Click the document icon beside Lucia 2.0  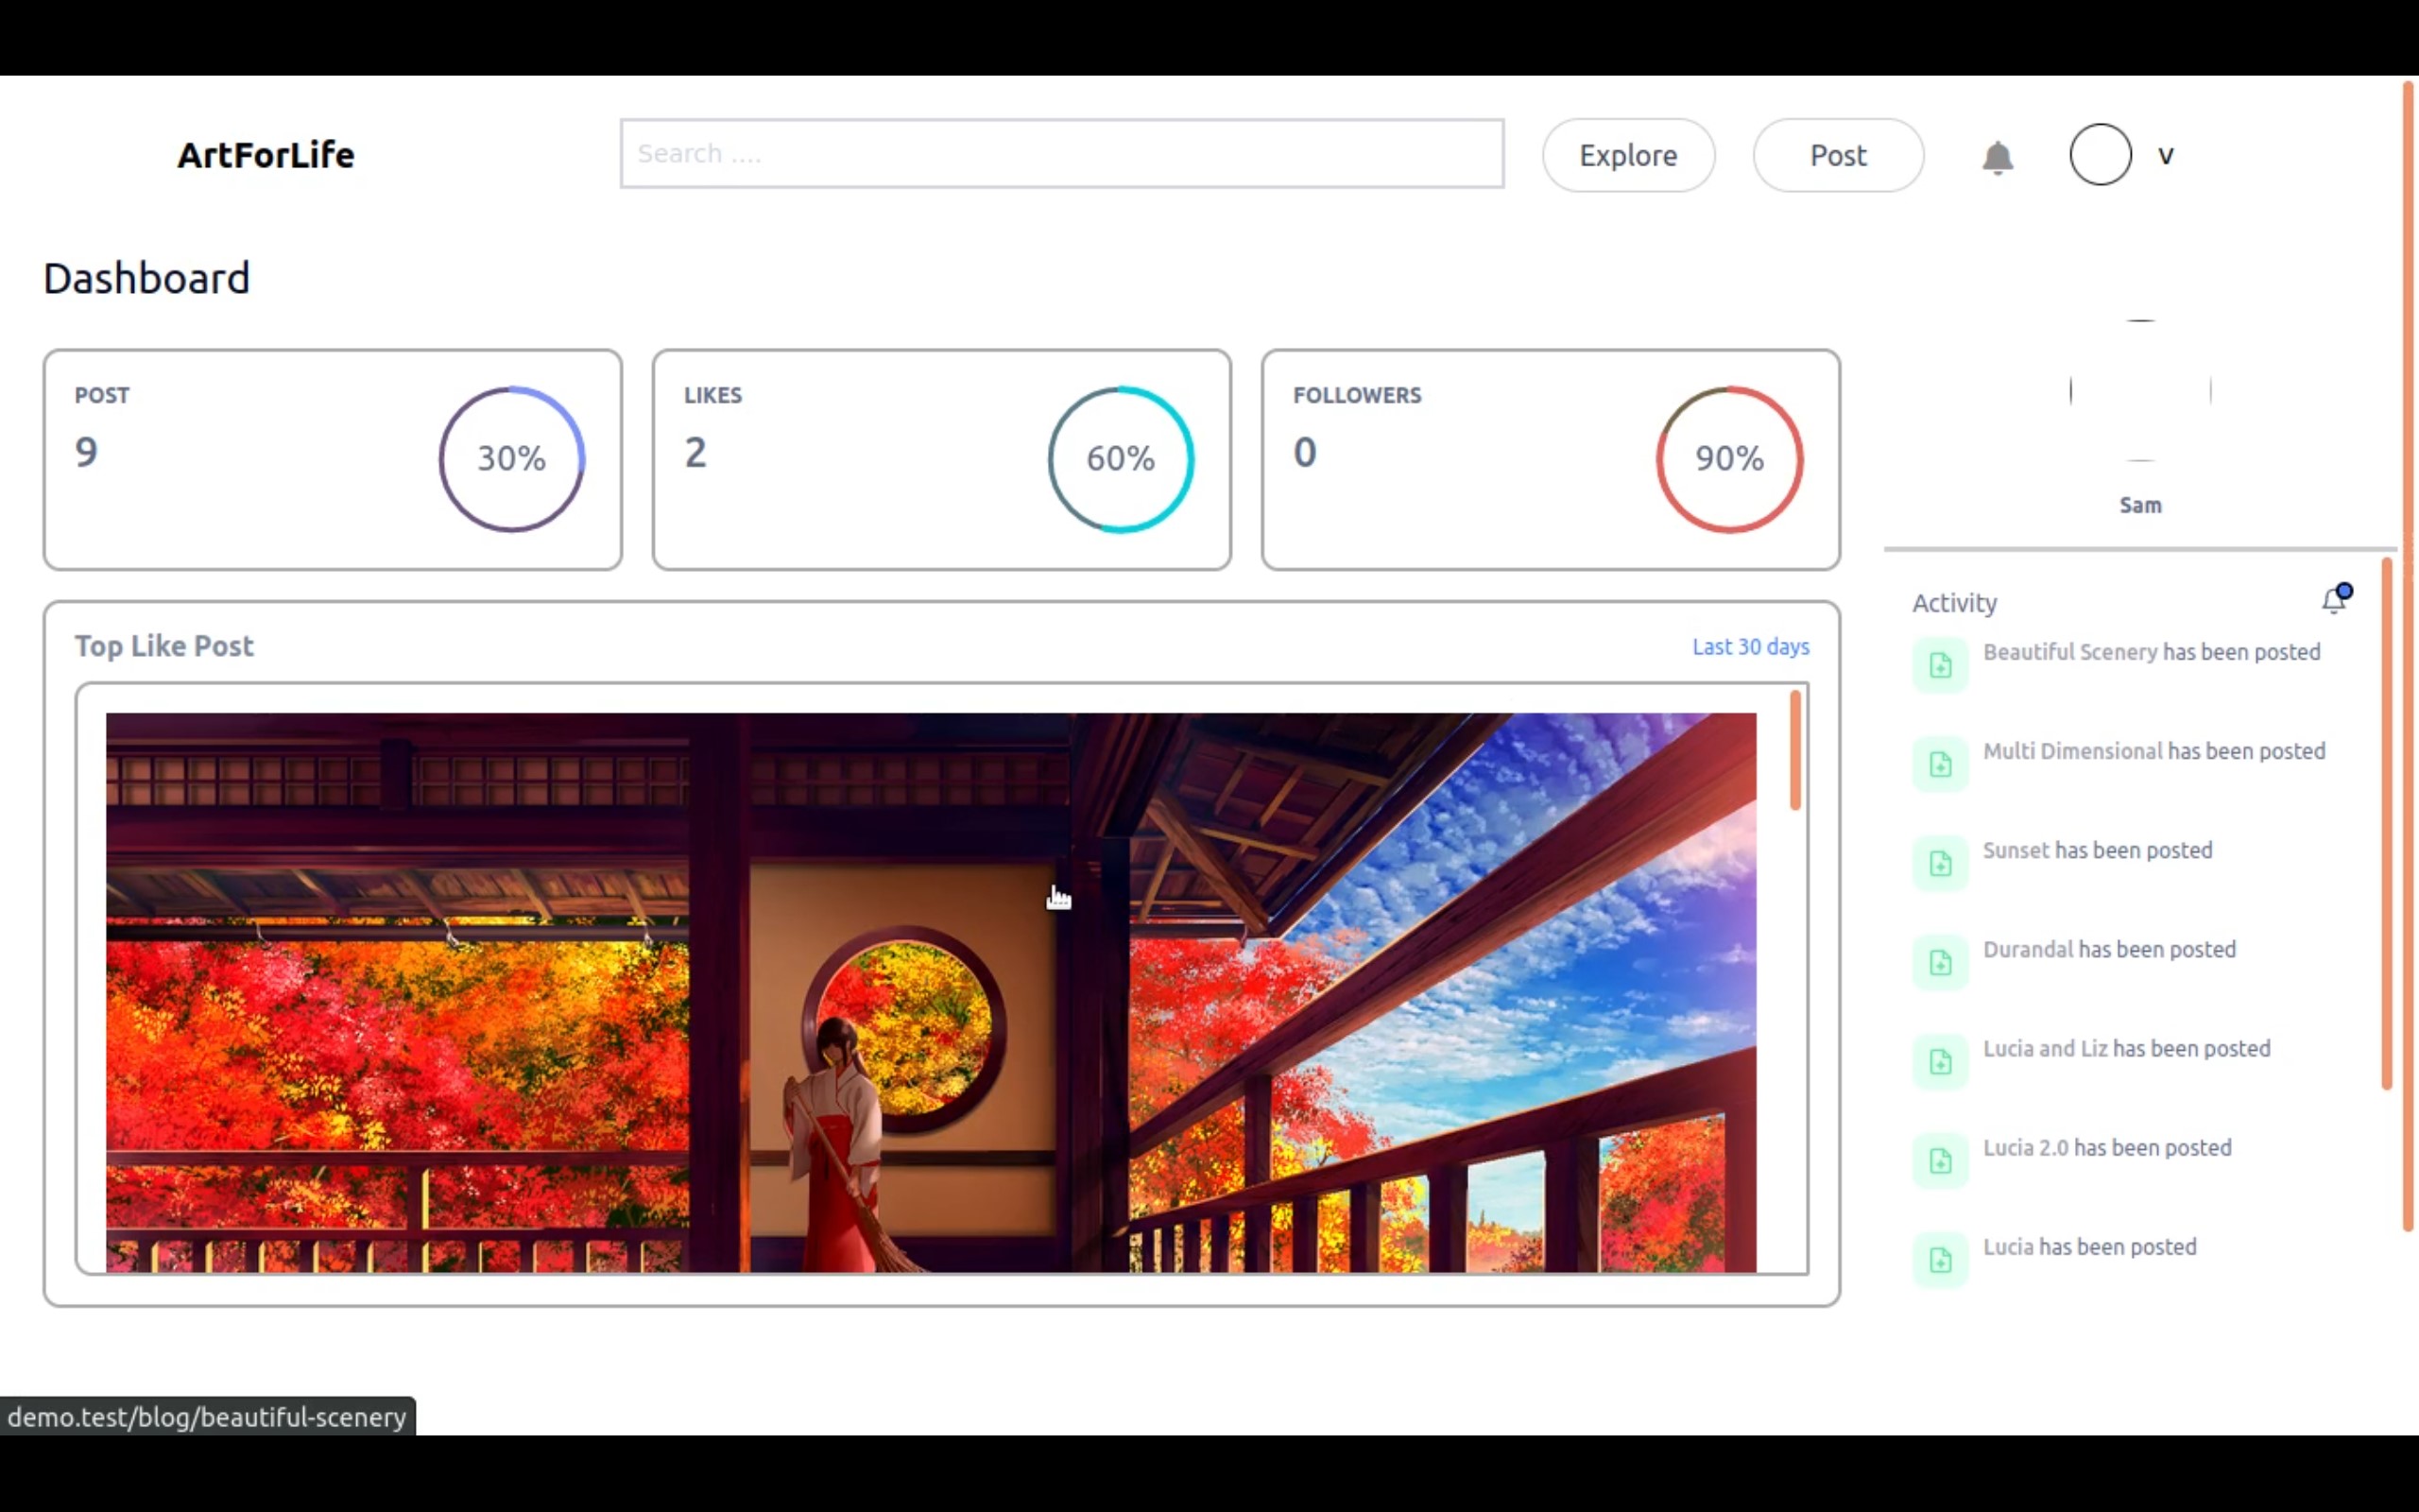tap(1940, 1160)
